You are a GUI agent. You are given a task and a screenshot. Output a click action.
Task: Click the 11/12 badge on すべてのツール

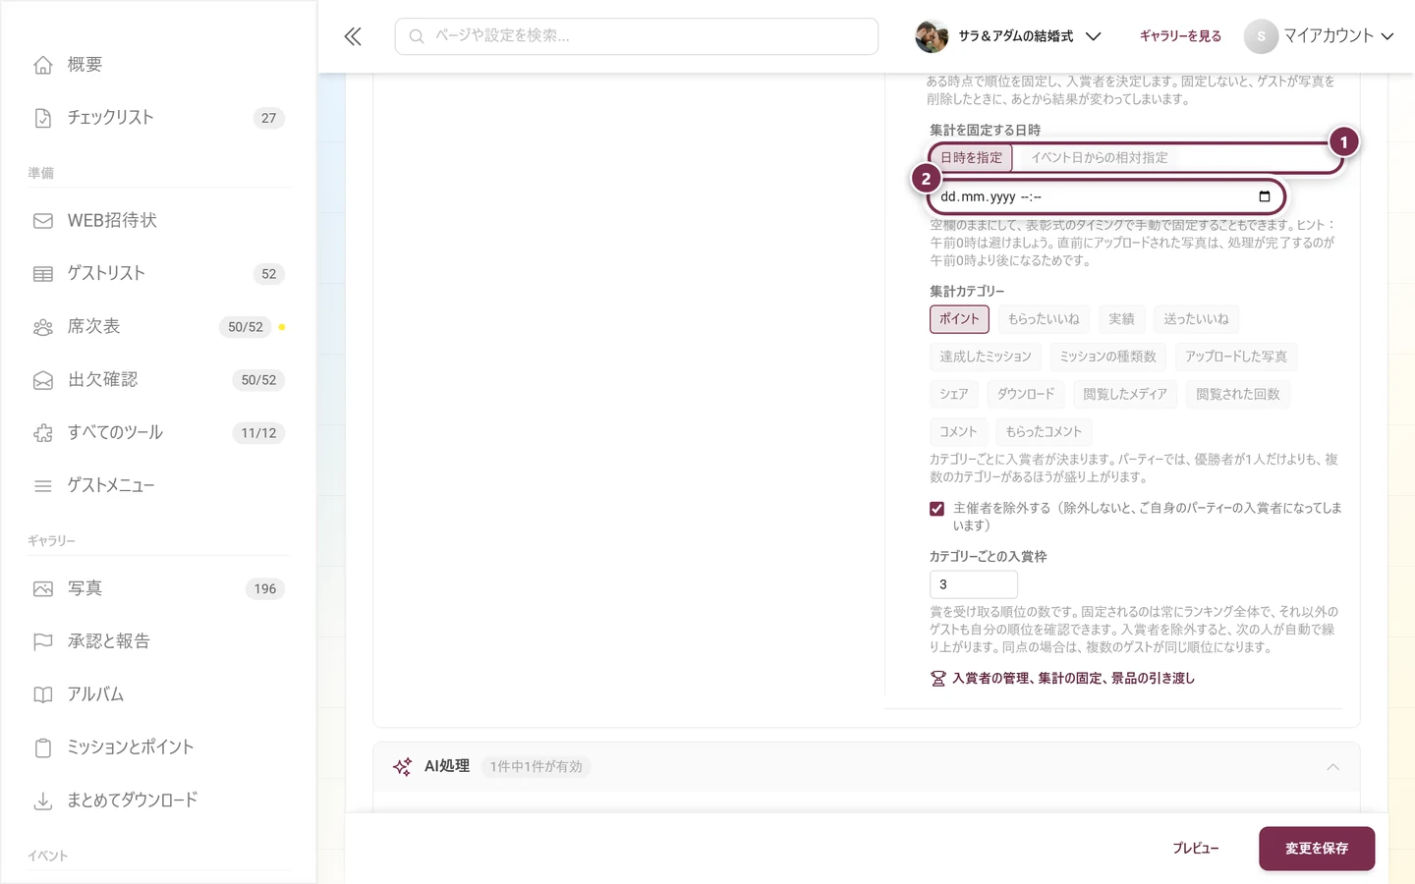click(x=258, y=433)
